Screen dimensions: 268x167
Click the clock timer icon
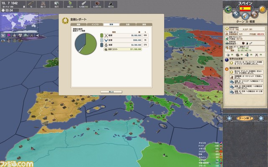point(3,10)
